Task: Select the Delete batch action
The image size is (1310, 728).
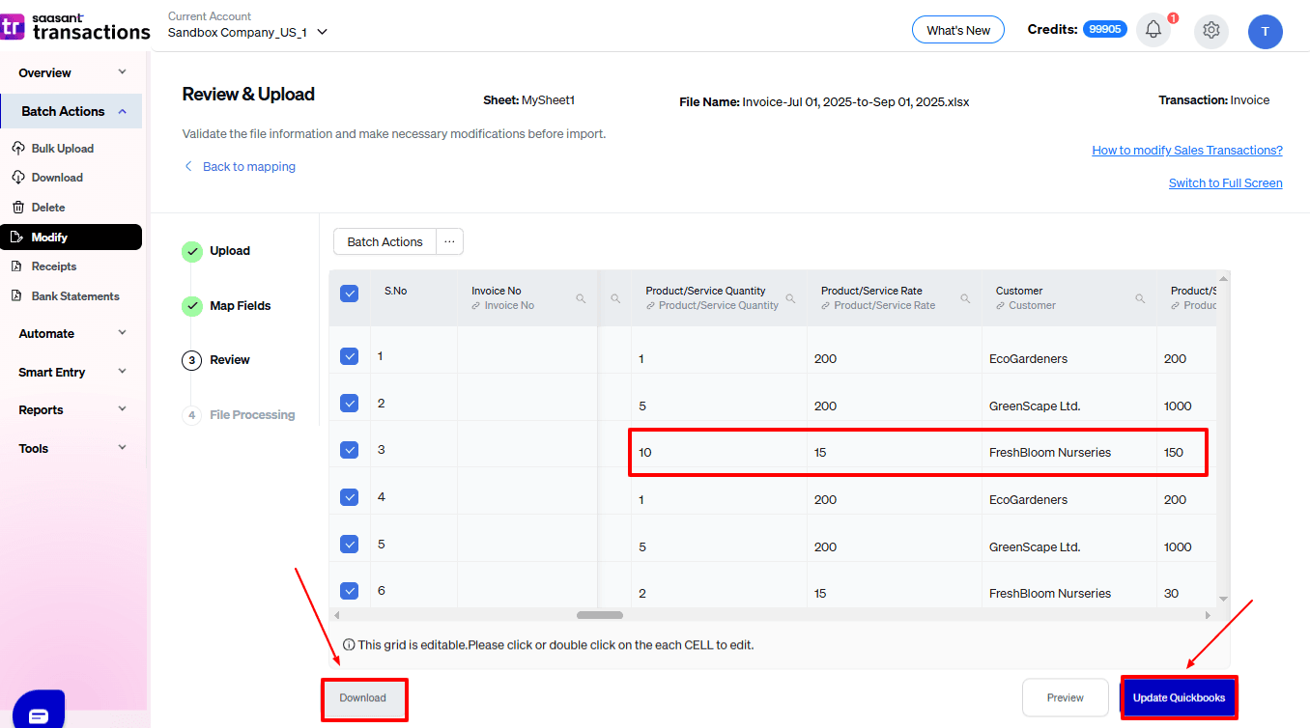Action: 47,207
